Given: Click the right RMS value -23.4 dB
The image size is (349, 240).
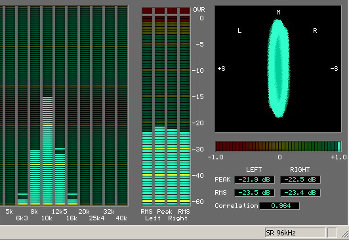Looking at the screenshot, I should click(300, 193).
